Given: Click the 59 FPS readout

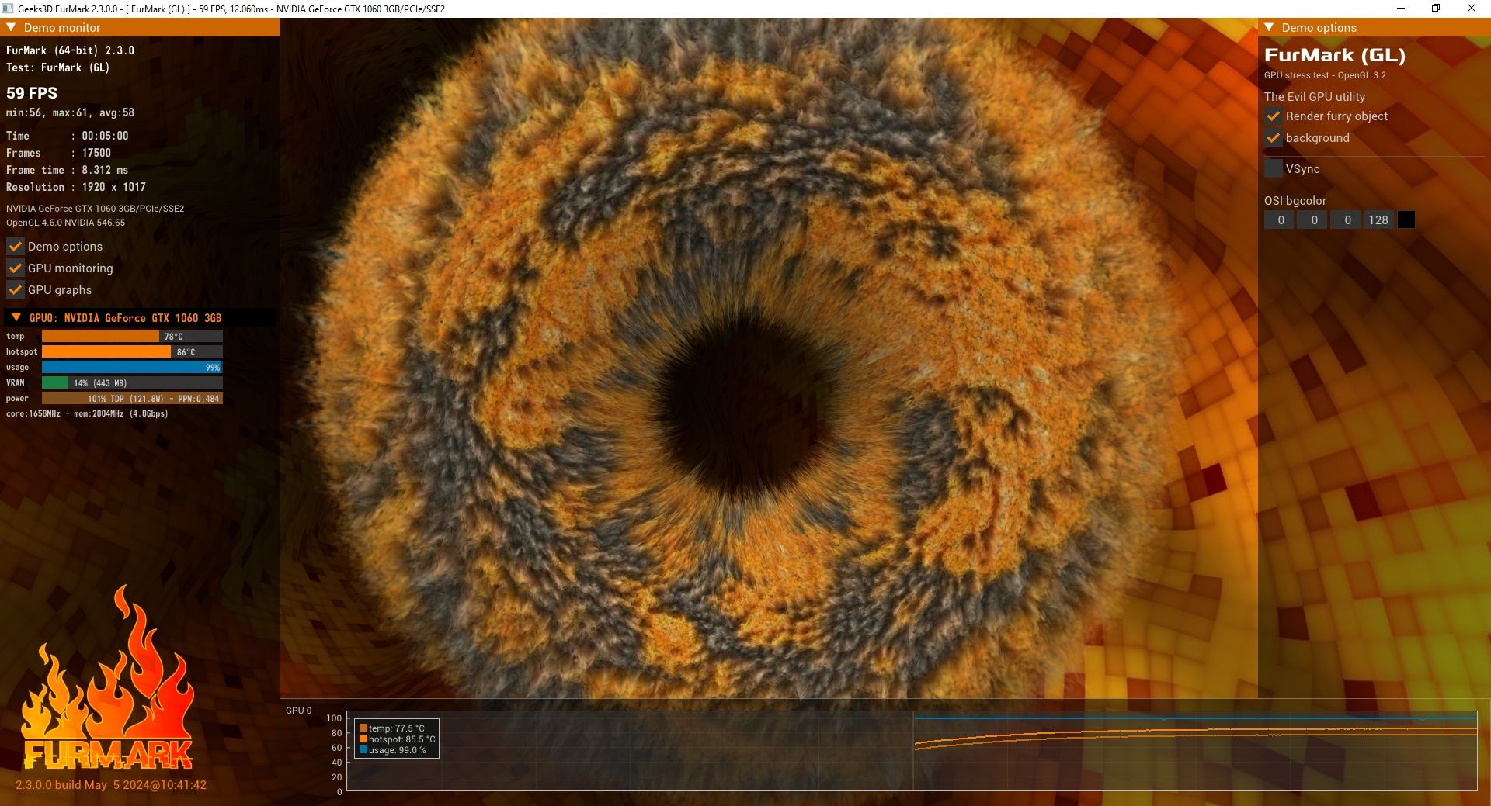Looking at the screenshot, I should point(32,93).
